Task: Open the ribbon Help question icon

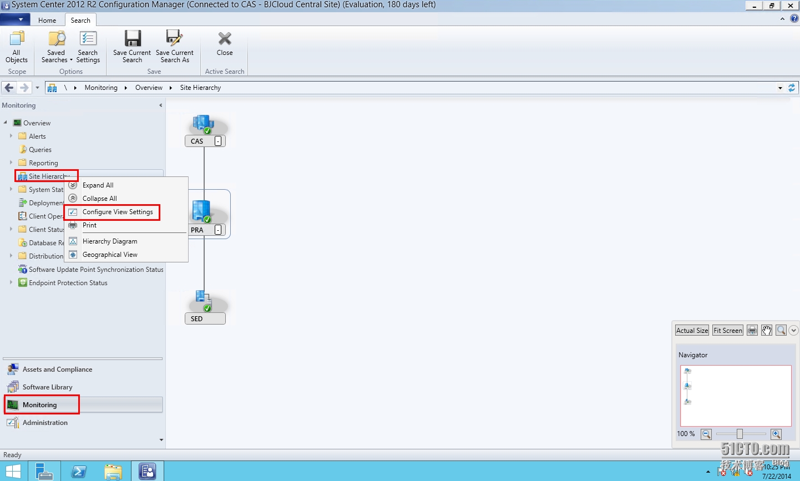Action: coord(794,19)
